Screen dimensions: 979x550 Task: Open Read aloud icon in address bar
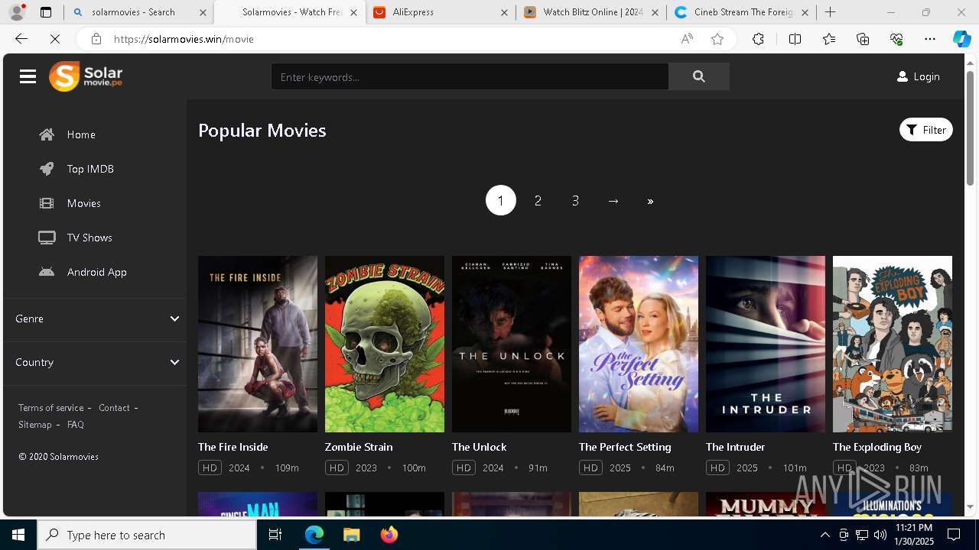pos(687,39)
